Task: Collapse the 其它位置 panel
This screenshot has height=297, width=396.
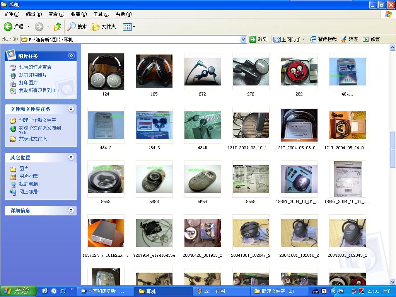Action: [71, 157]
